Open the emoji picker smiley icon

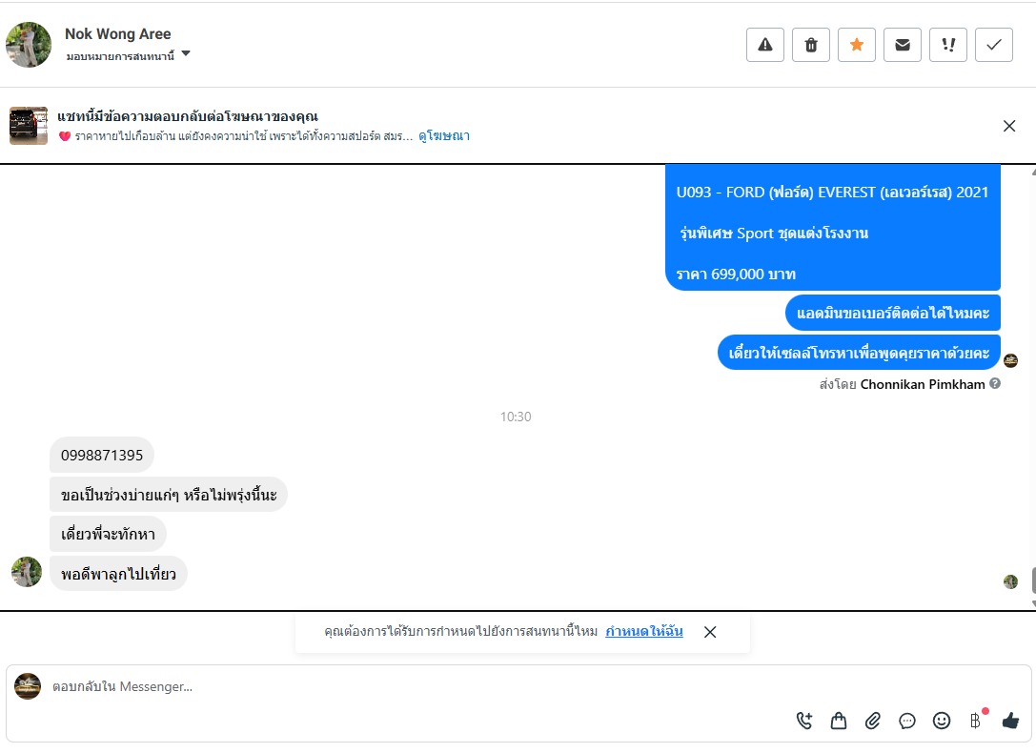point(942,721)
